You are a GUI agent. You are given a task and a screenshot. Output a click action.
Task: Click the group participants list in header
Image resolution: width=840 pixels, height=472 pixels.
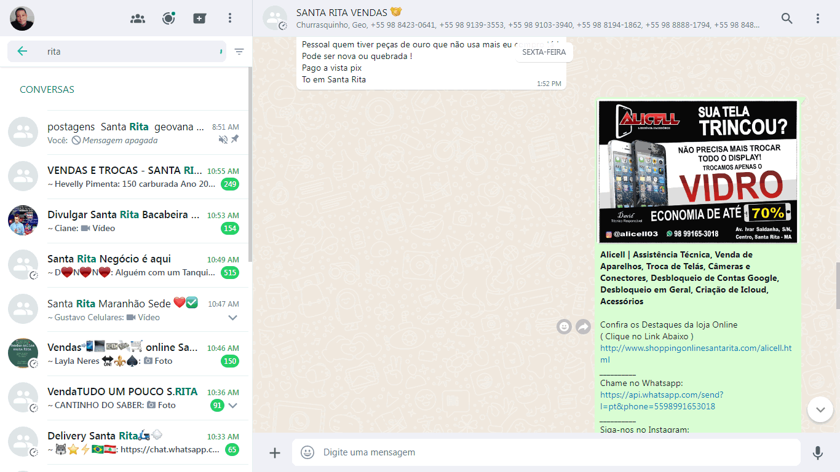[x=528, y=25]
